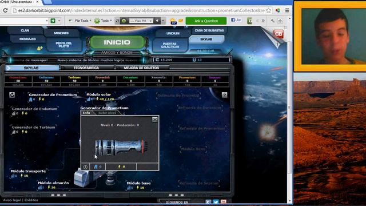Click the browser address bar
The image size is (366, 206).
click(x=142, y=10)
